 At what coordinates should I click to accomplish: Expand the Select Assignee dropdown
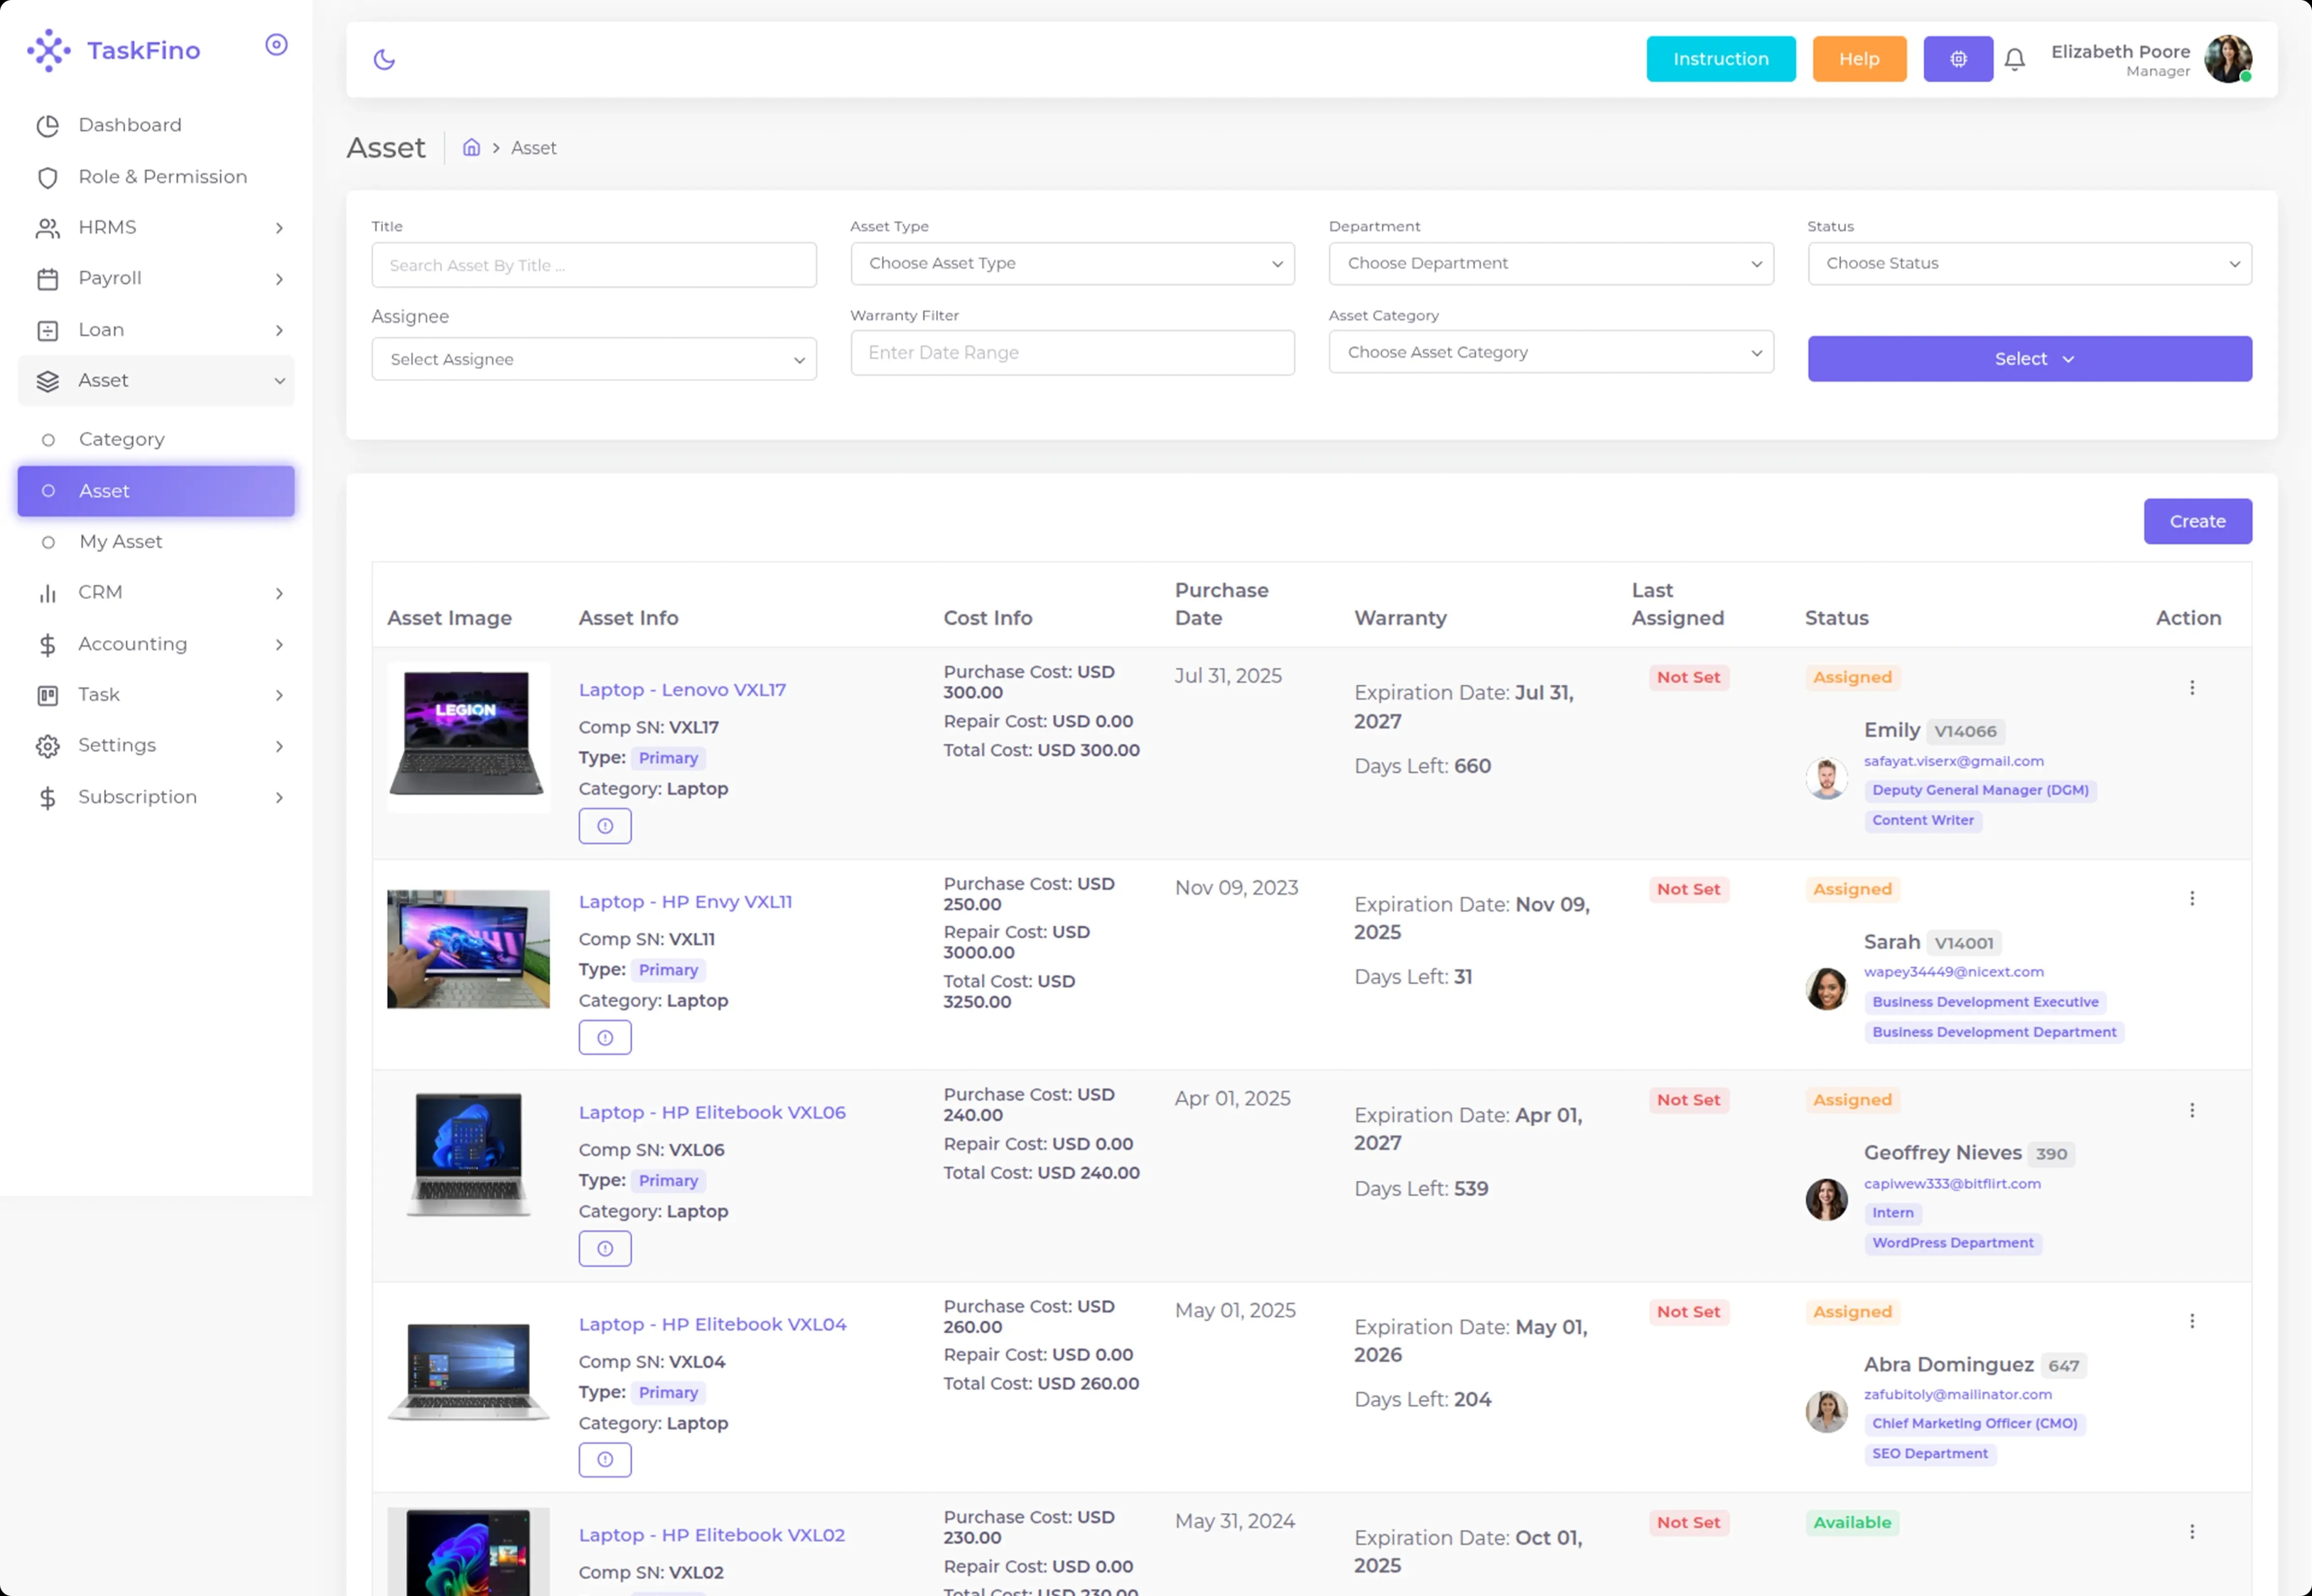(x=593, y=360)
